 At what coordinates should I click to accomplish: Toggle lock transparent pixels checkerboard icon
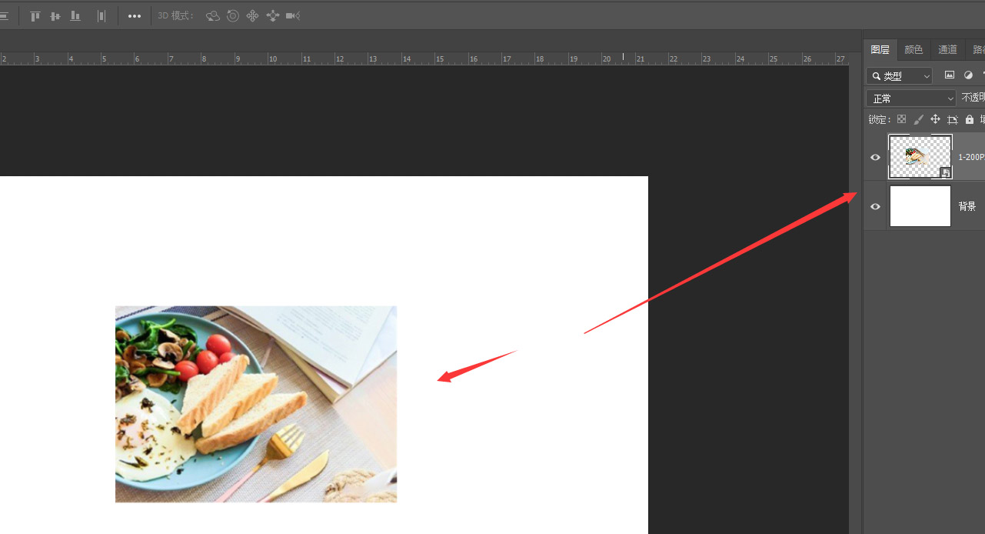click(902, 119)
